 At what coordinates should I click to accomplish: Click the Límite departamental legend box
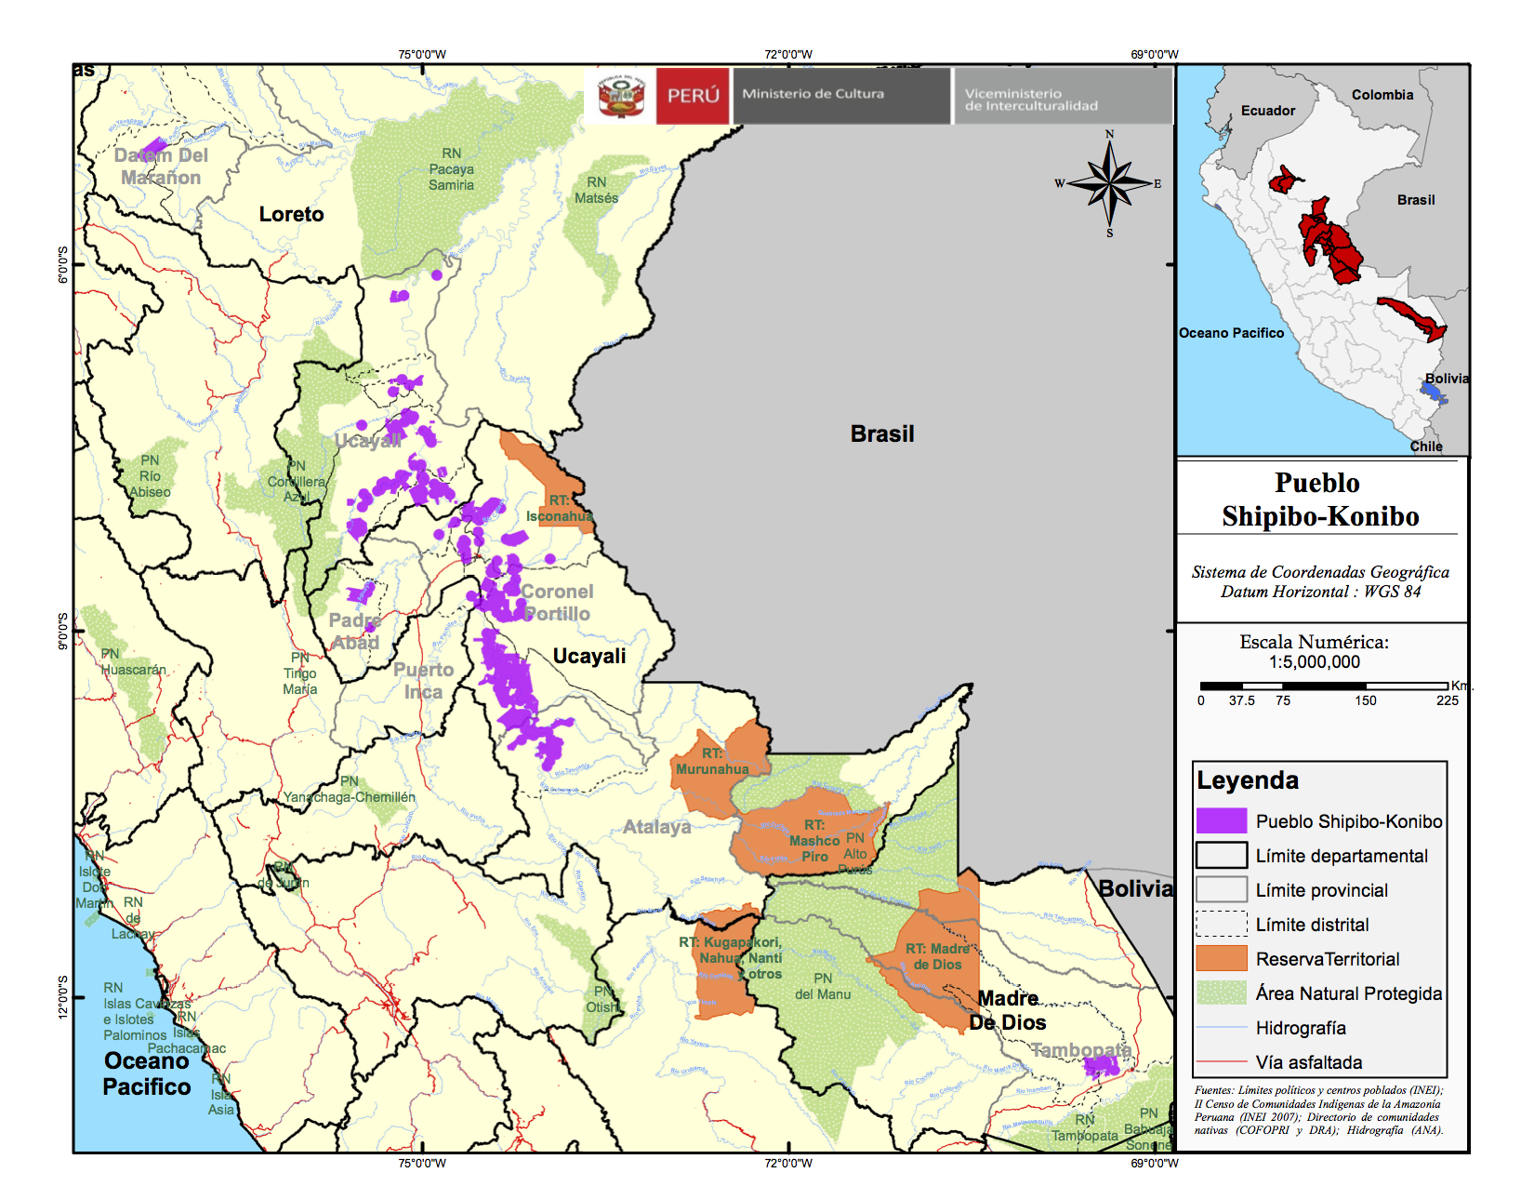pyautogui.click(x=1221, y=855)
